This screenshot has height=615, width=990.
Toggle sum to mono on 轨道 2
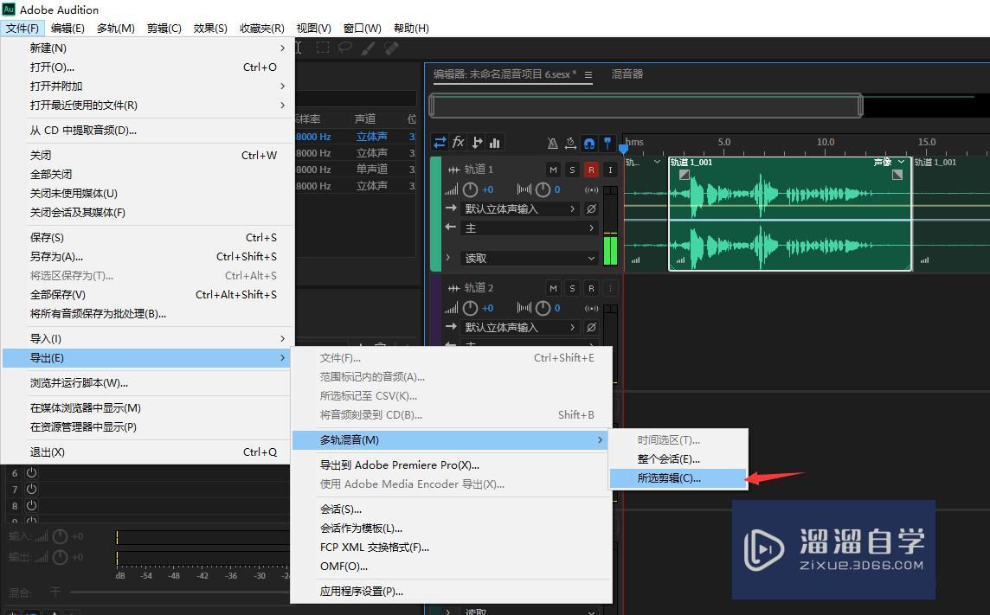[591, 309]
